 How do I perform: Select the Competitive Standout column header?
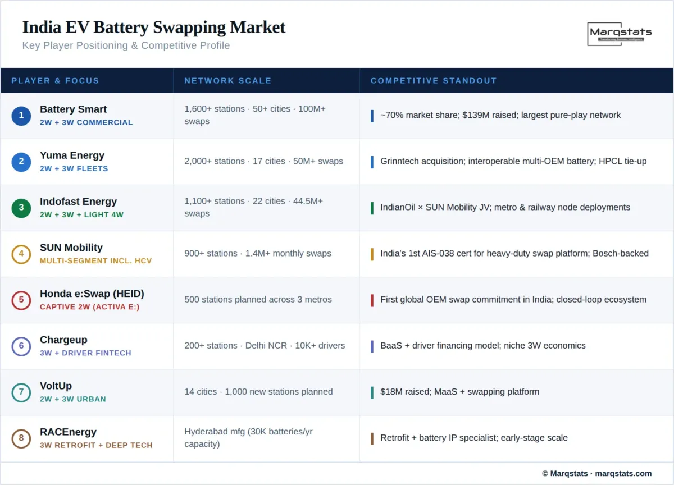pos(433,81)
